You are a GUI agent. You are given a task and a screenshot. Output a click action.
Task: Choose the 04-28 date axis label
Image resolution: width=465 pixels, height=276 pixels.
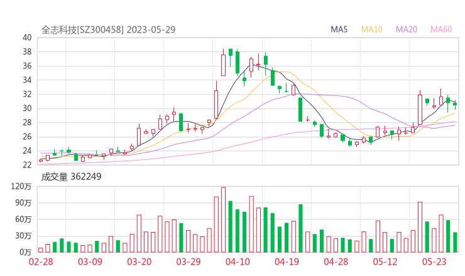336,262
